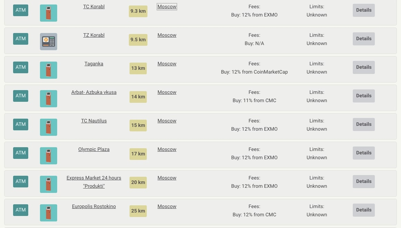The width and height of the screenshot is (401, 228).
Task: Click Details button for TZ Korabl
Action: [x=363, y=39]
